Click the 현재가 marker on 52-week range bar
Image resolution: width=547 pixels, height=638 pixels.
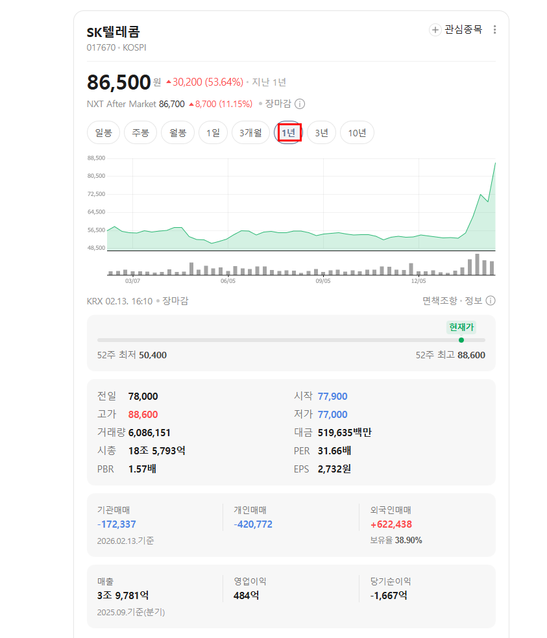tap(461, 340)
